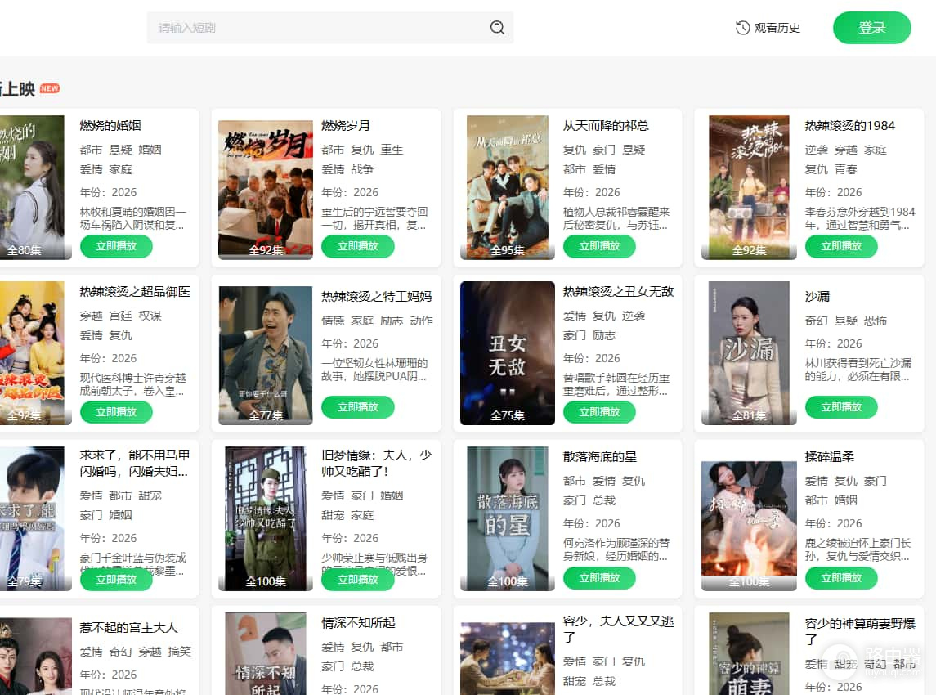Open 热辣滚烫的1984 poster thumbnail
Viewport: 936px width, 695px height.
coord(749,187)
